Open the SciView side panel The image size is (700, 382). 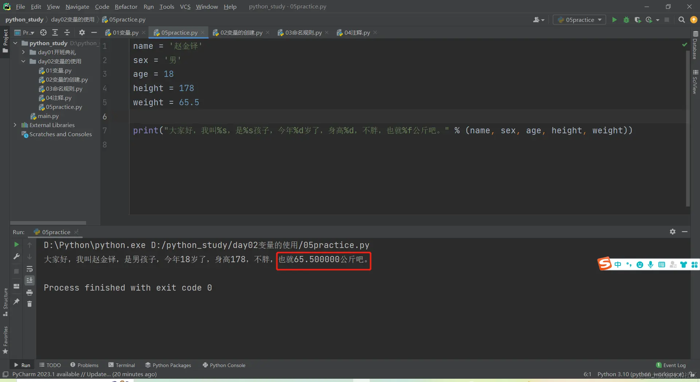click(695, 82)
